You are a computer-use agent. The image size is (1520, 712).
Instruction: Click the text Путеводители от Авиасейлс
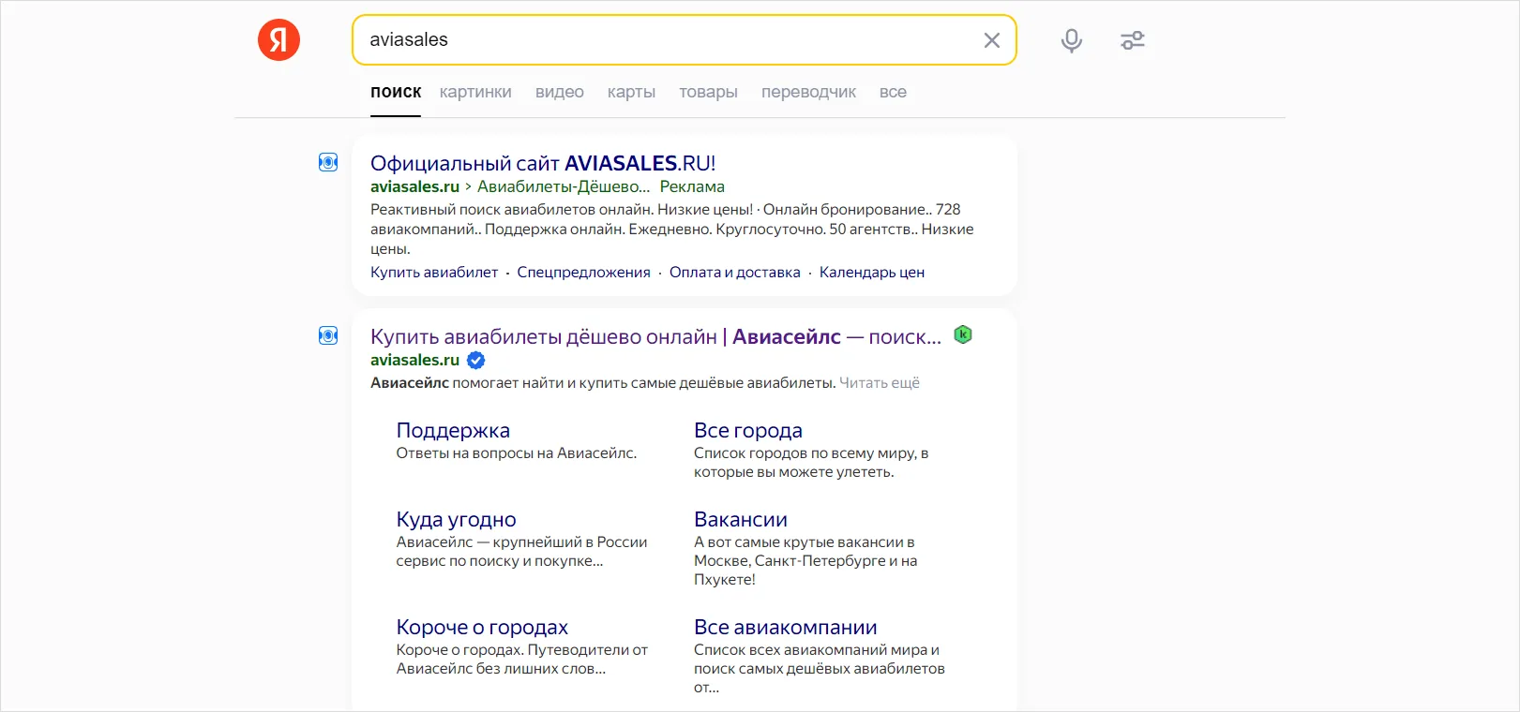tap(522, 660)
